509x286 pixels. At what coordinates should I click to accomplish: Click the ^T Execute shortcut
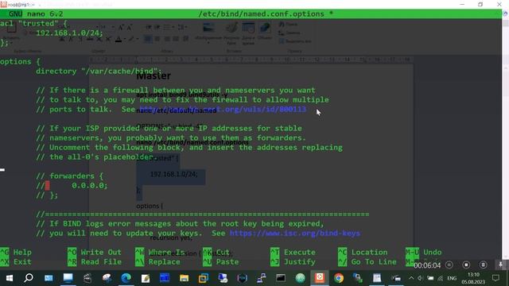(x=293, y=253)
